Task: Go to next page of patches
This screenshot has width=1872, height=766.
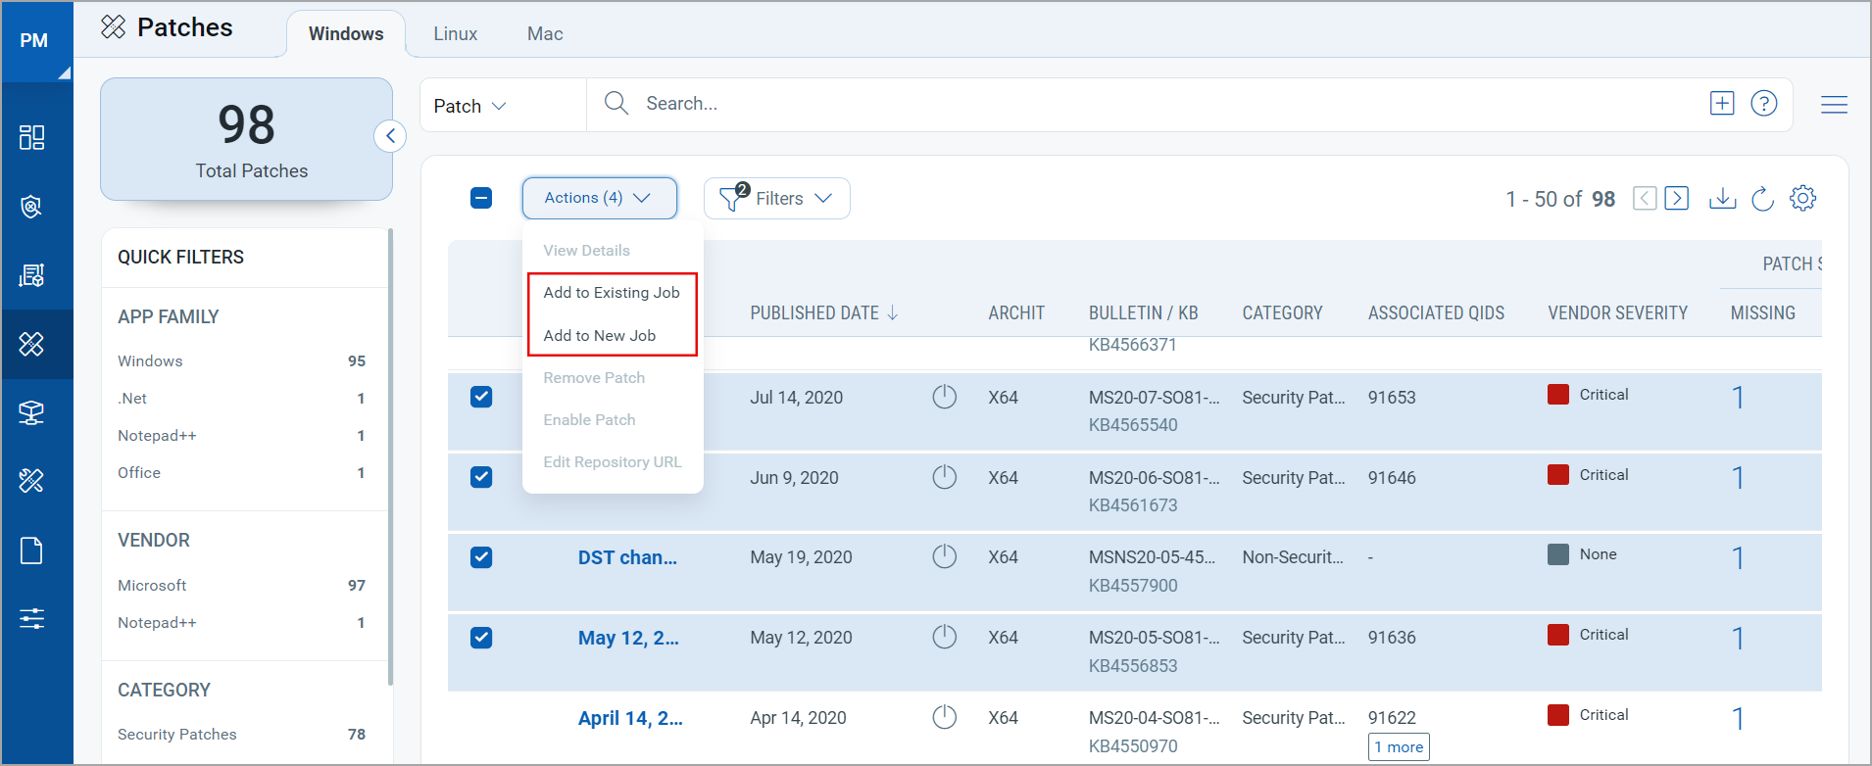Action: point(1677,199)
